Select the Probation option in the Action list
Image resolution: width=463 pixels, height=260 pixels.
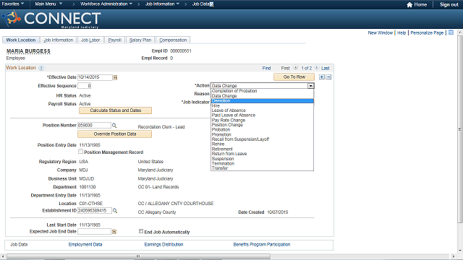coord(262,130)
